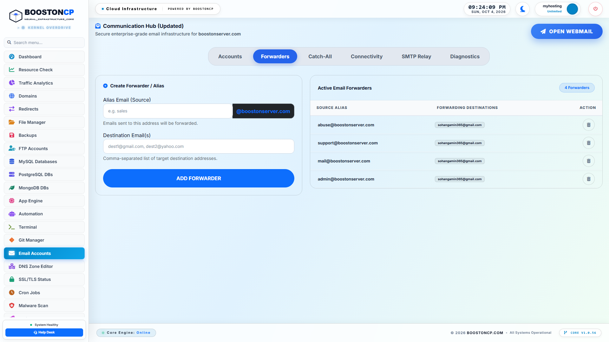Switch to Diagnostics tab

pyautogui.click(x=465, y=56)
